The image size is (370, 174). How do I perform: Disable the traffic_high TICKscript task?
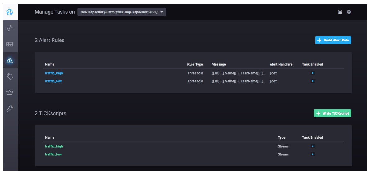pyautogui.click(x=313, y=146)
